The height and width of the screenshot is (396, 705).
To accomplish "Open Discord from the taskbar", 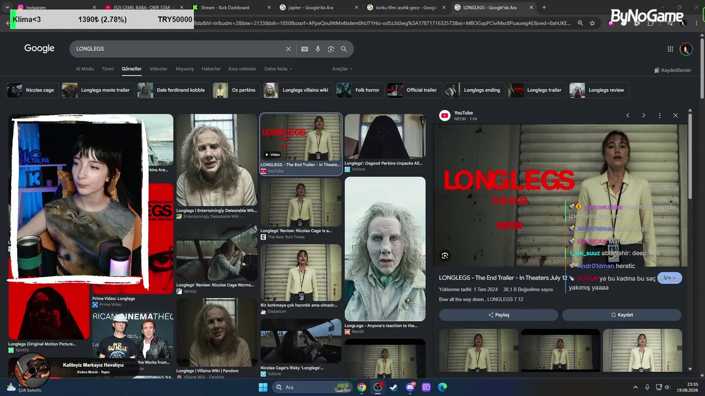I will [x=410, y=387].
